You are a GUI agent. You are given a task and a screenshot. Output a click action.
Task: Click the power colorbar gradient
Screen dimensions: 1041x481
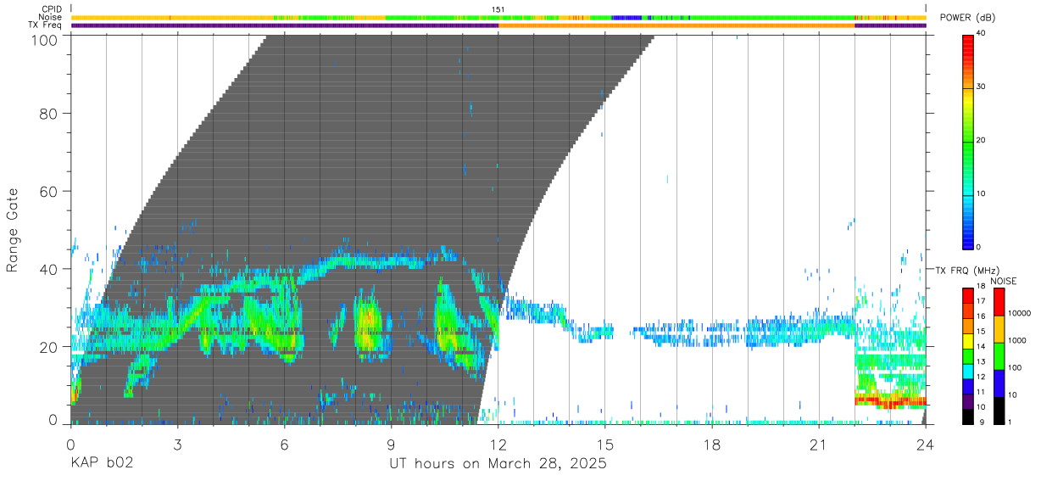pyautogui.click(x=967, y=141)
